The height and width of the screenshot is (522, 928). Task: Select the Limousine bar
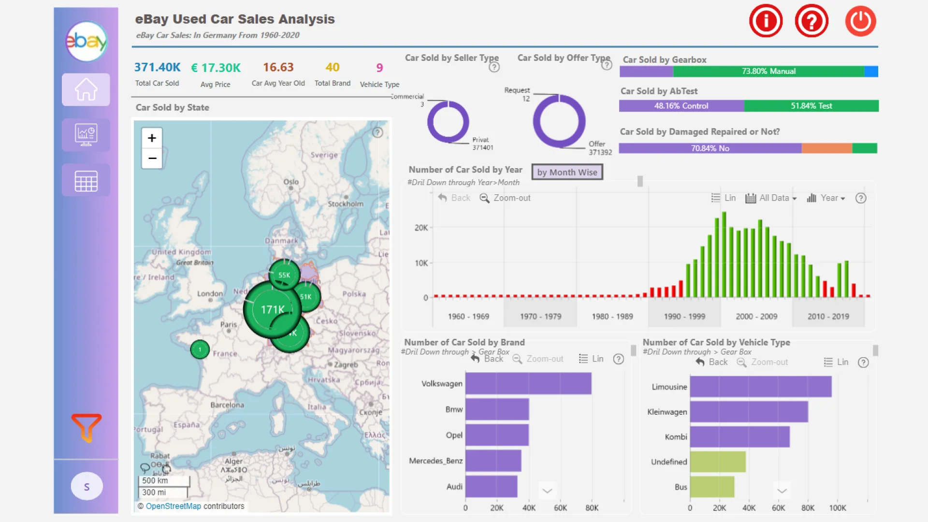pos(761,387)
